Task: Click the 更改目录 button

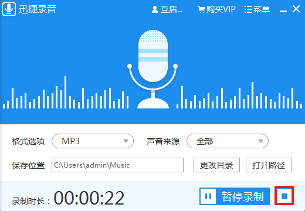Action: [216, 165]
